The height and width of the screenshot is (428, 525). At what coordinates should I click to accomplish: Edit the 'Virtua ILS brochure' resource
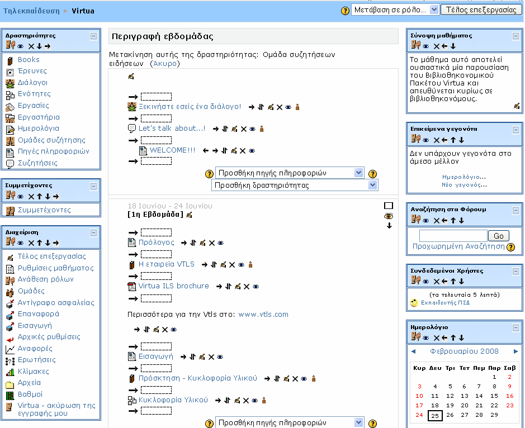[238, 287]
